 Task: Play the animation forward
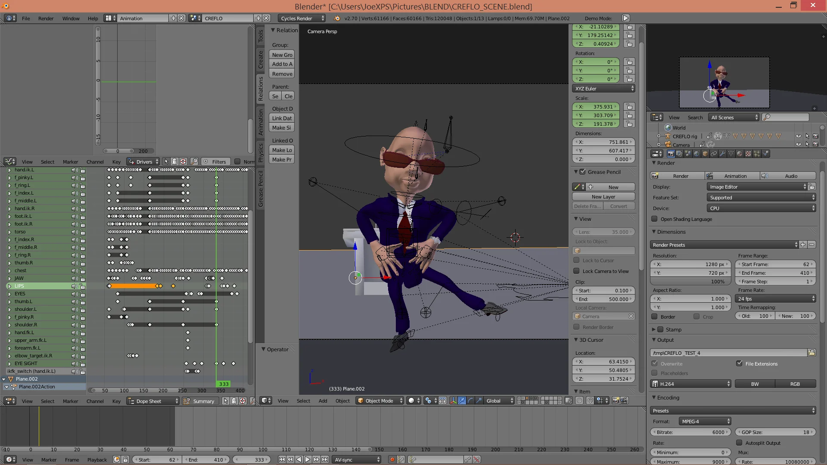click(x=308, y=460)
